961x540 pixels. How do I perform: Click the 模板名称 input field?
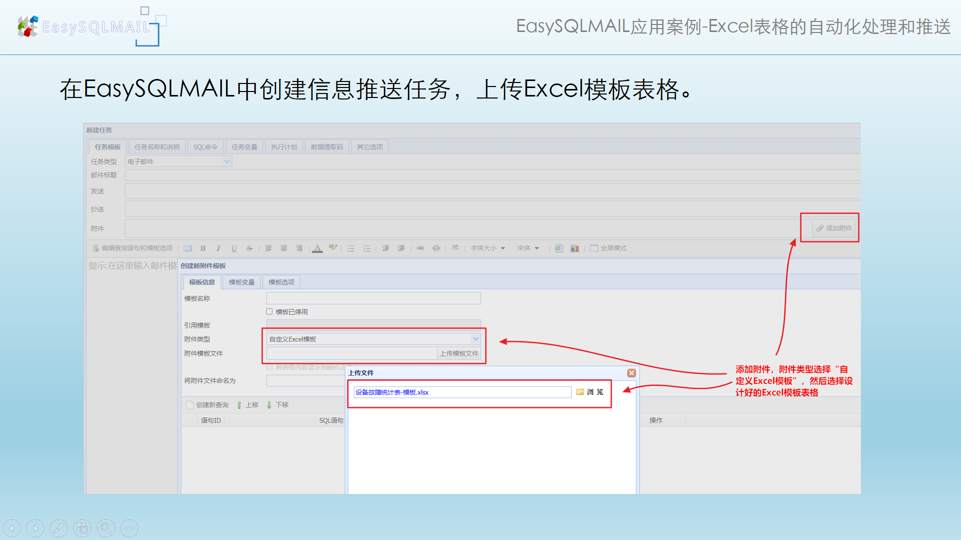373,298
